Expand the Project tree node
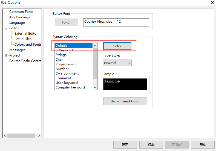Screen dimensions: 216x151 [x=6, y=55]
